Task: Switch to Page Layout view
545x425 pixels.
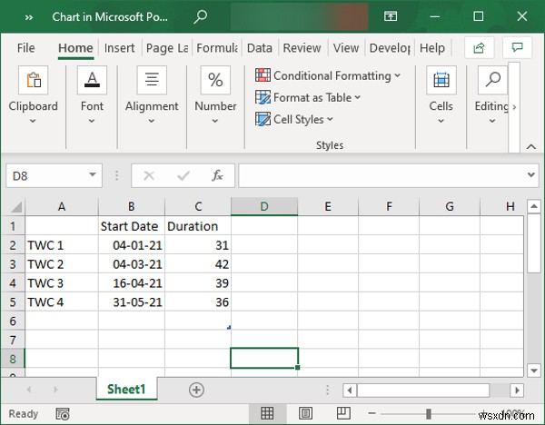Action: (x=305, y=413)
